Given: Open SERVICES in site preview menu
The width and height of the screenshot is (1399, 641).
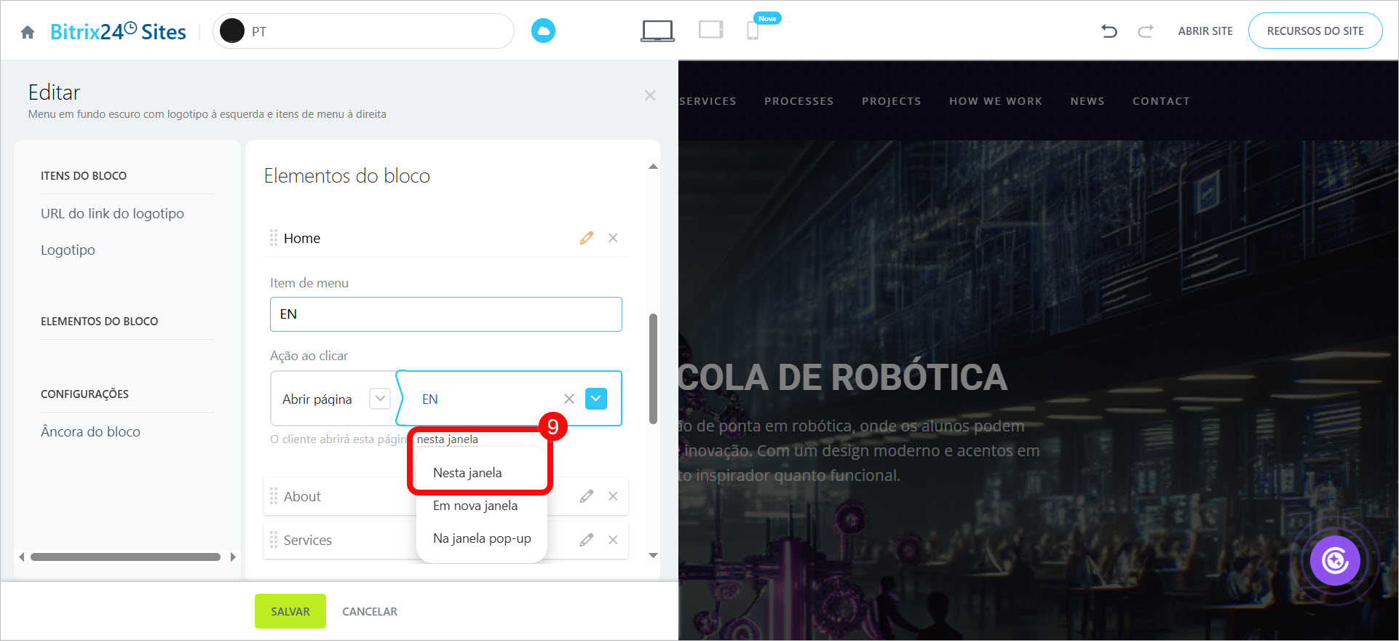Looking at the screenshot, I should pos(708,101).
